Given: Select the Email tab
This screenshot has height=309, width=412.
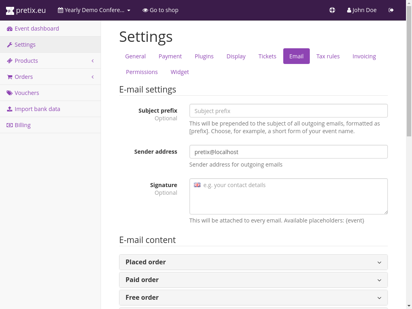Looking at the screenshot, I should point(297,56).
